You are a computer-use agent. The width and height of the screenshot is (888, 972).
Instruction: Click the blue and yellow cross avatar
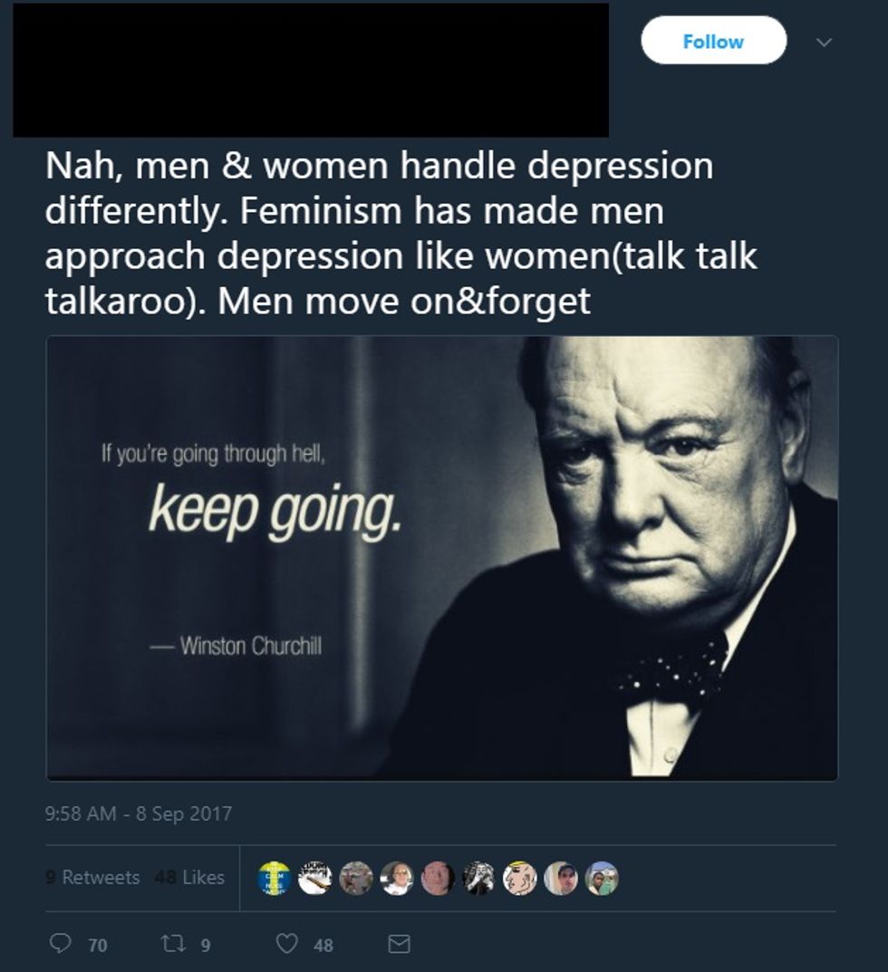tap(275, 878)
